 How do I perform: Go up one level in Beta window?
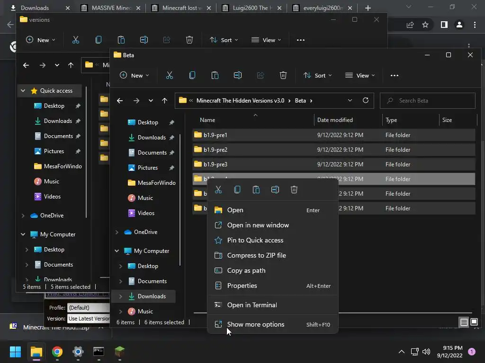(x=164, y=101)
